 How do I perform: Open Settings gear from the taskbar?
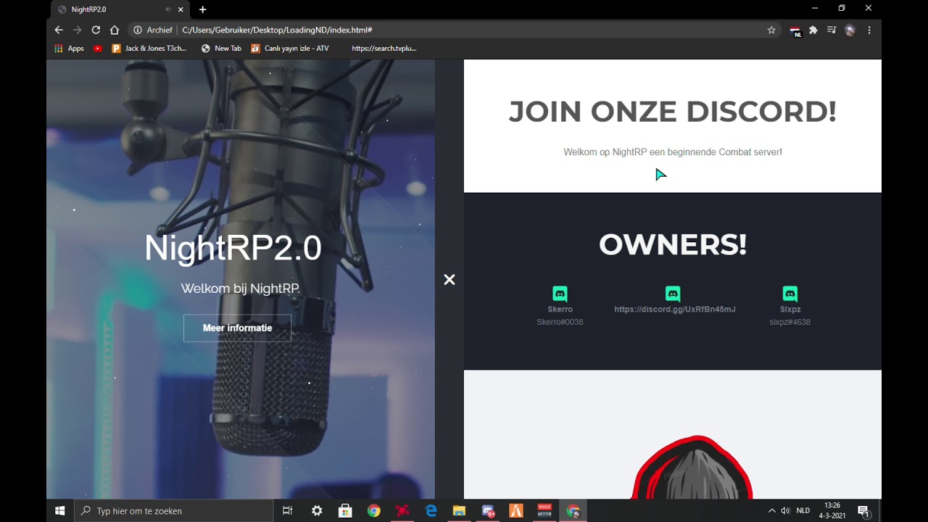pos(317,510)
